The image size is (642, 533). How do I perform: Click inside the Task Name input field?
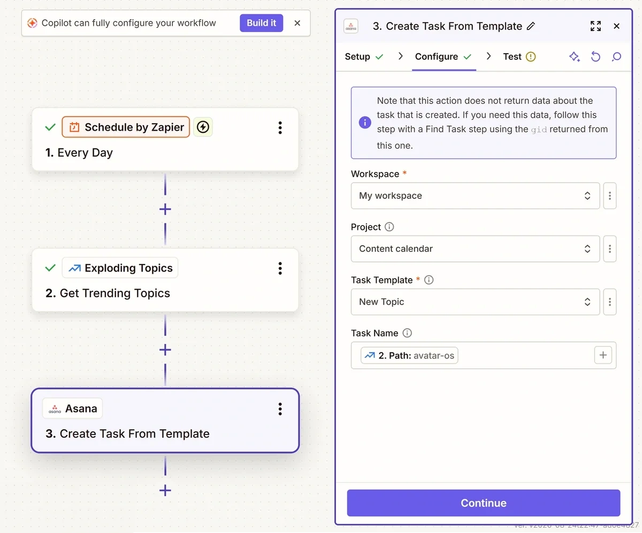(x=484, y=355)
